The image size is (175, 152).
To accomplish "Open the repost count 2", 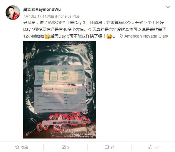I will [68, 147].
